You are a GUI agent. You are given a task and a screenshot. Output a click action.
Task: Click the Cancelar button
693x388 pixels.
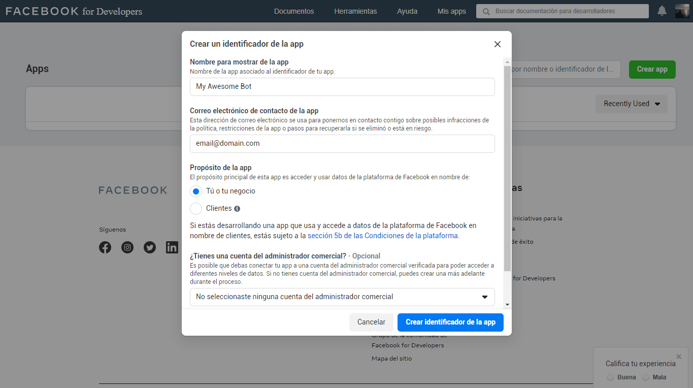[371, 322]
